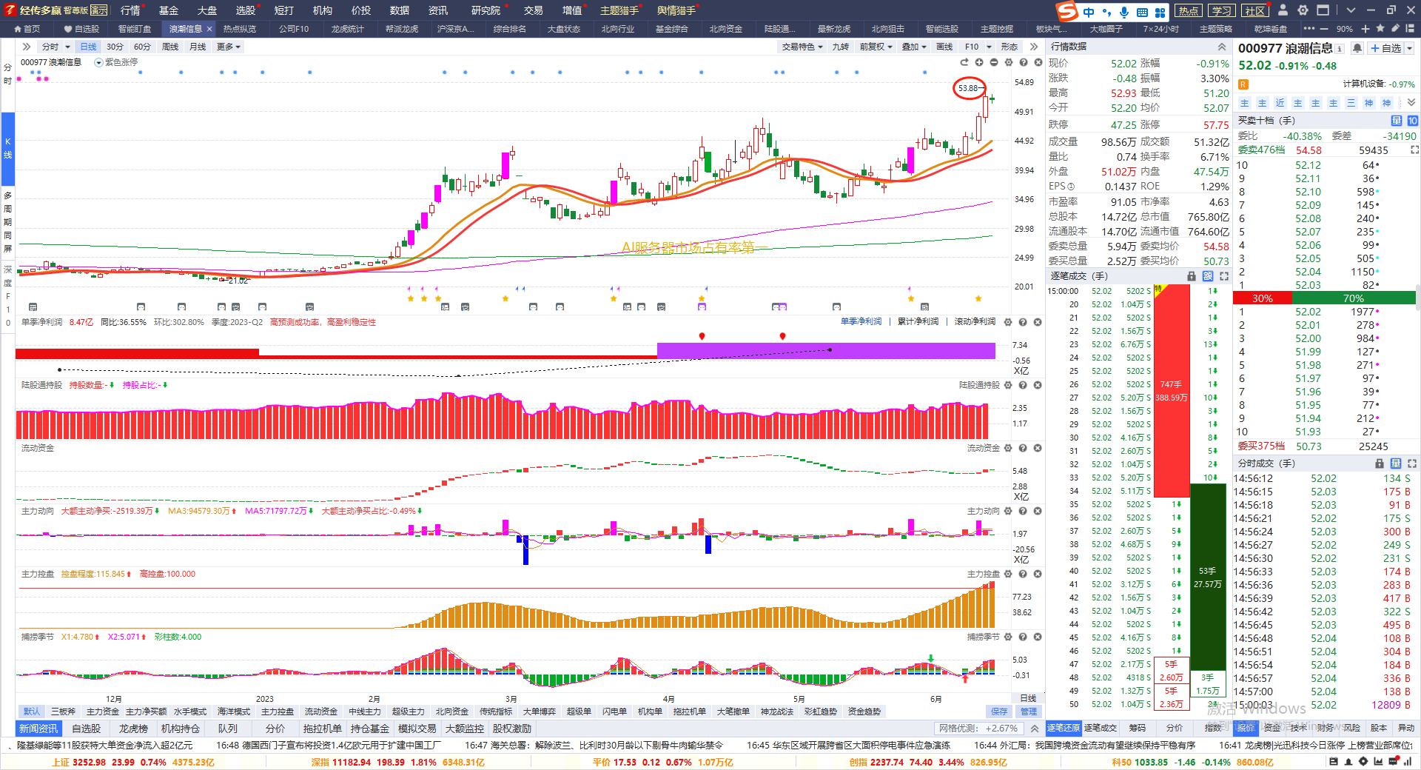
Task: Open K-line chart settings gear icon
Action: tap(1009, 62)
